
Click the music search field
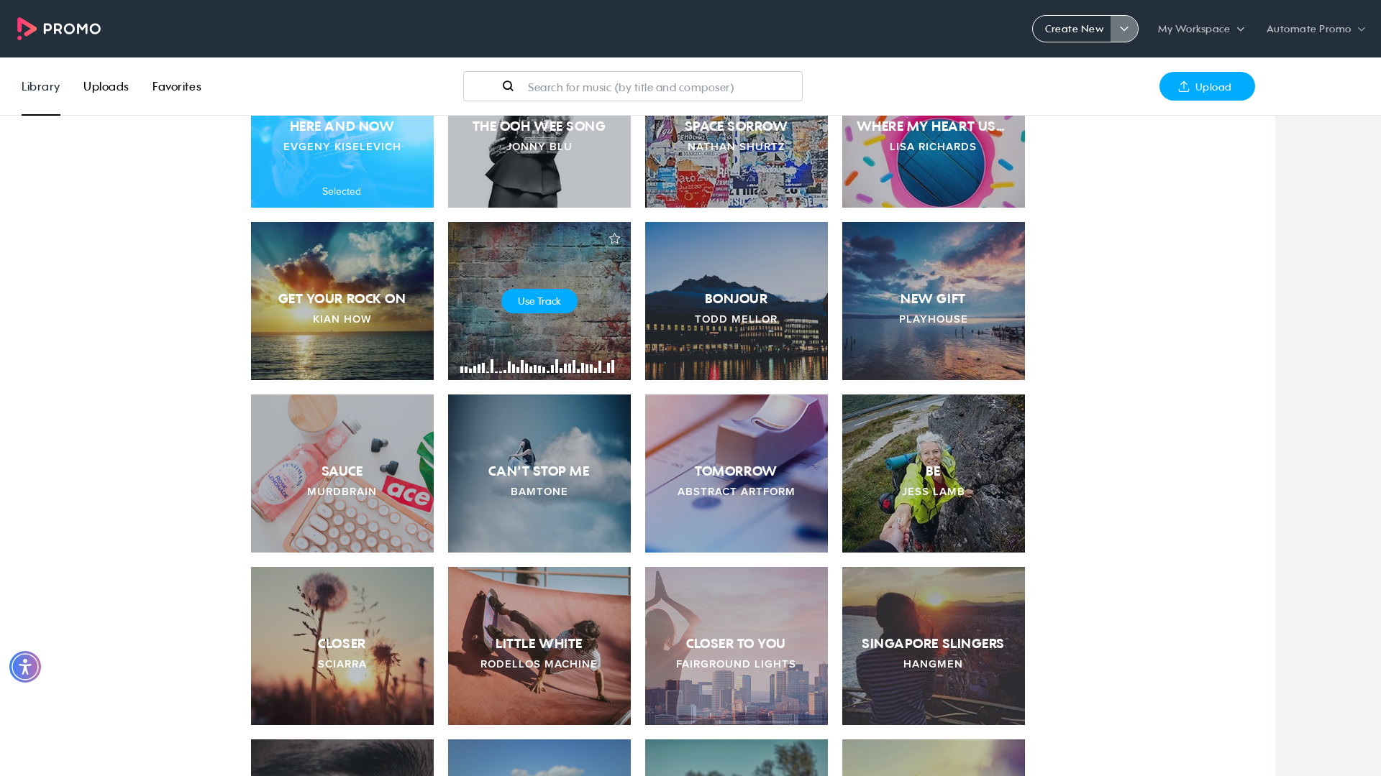pyautogui.click(x=633, y=86)
